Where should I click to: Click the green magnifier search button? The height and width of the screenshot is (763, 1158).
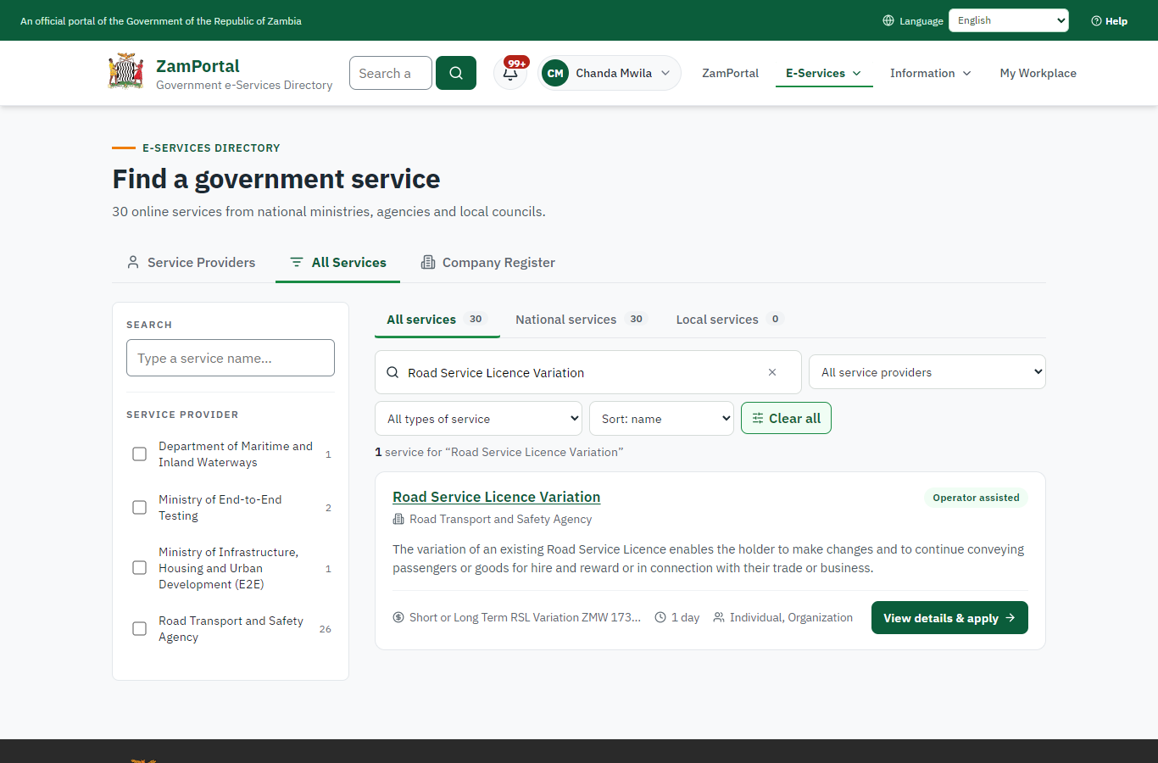coord(456,73)
